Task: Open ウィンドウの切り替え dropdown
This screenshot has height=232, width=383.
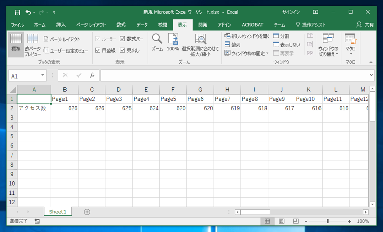Action: (328, 45)
